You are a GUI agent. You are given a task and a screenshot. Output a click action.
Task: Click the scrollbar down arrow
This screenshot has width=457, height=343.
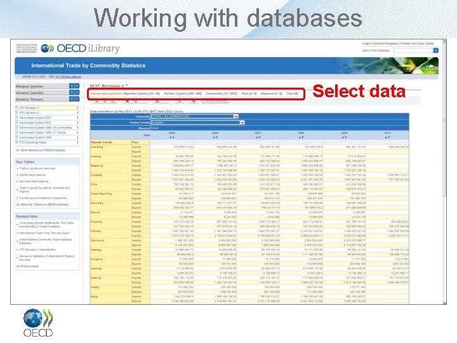click(x=444, y=303)
